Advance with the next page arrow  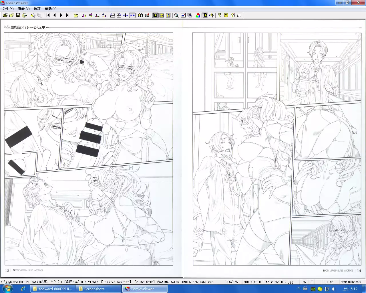point(61,15)
